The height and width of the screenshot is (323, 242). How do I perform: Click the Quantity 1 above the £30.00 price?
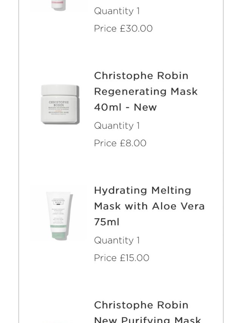(117, 11)
